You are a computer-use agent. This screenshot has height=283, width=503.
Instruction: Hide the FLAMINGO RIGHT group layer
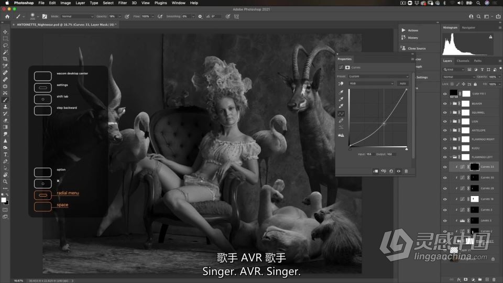click(445, 139)
